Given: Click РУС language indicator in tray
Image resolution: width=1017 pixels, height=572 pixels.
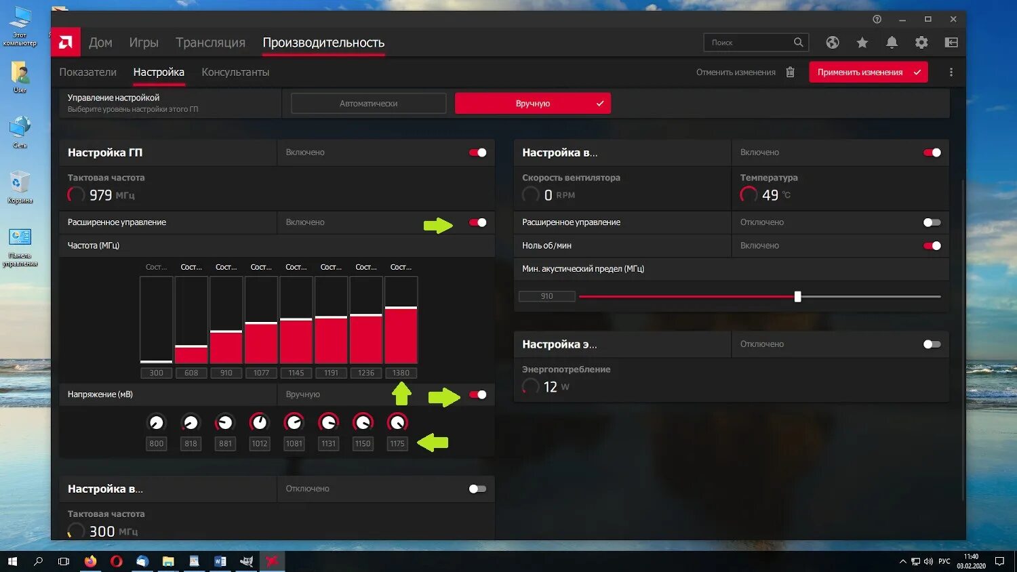Looking at the screenshot, I should pos(944,561).
